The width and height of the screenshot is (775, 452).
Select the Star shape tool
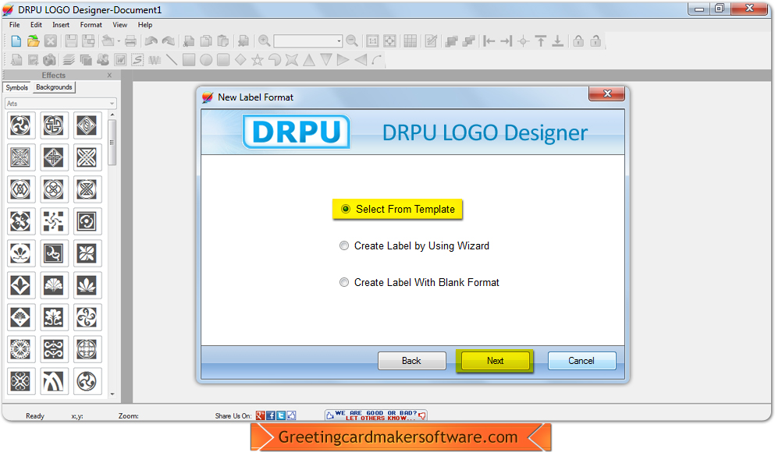click(x=258, y=60)
